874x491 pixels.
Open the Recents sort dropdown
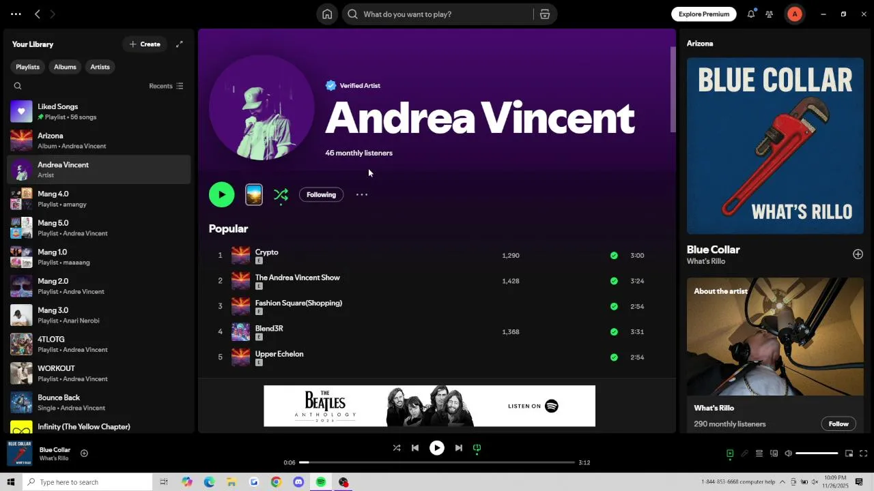tap(166, 86)
